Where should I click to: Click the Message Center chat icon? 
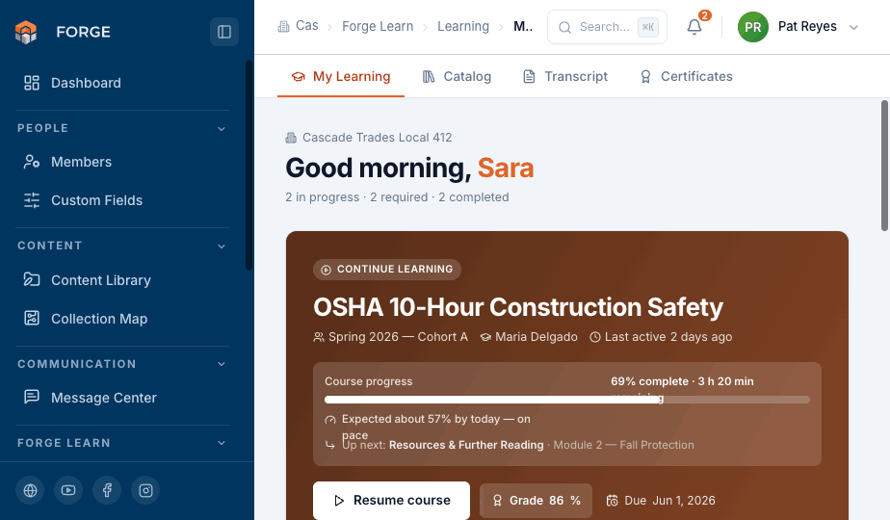[32, 397]
